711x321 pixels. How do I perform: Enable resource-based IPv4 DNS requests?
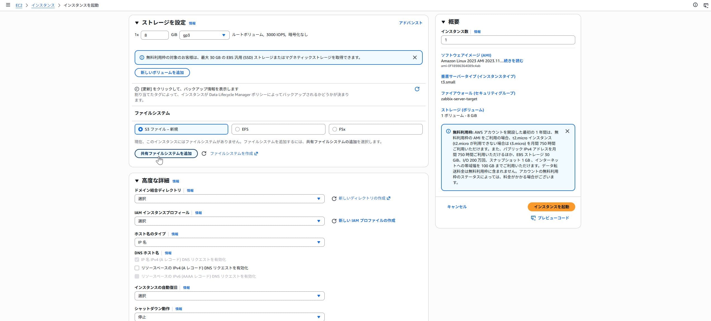pos(137,268)
